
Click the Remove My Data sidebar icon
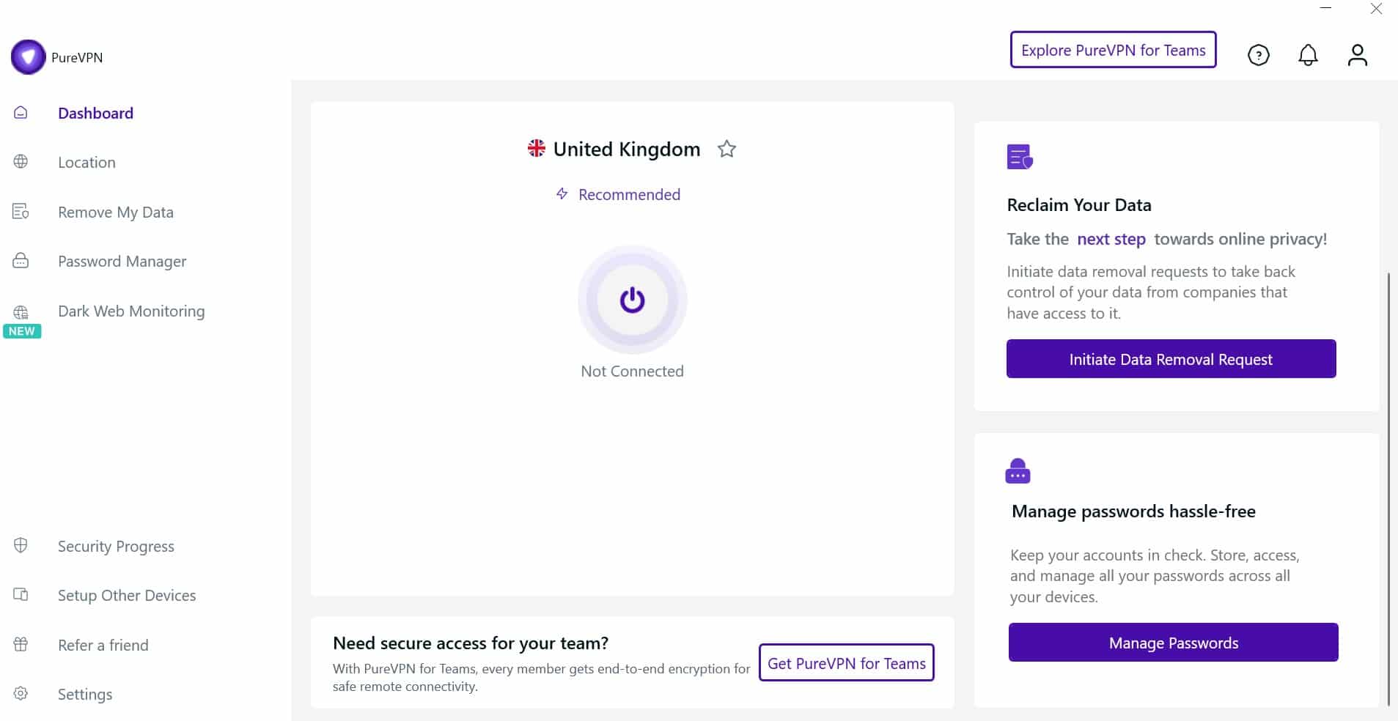click(x=21, y=212)
